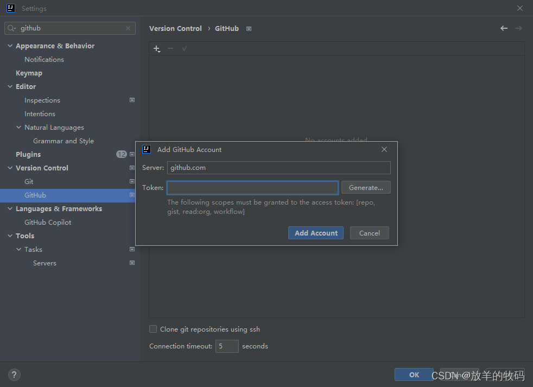Click the Add Account button
This screenshot has height=387, width=533.
316,233
